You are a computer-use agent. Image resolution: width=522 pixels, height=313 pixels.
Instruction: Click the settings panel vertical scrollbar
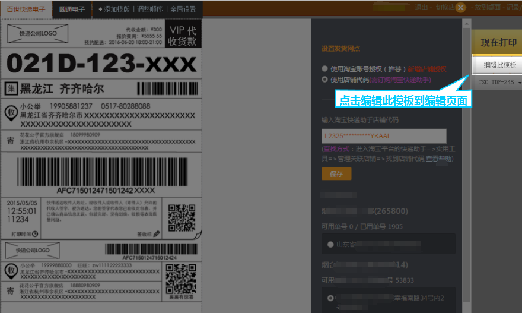click(x=467, y=166)
